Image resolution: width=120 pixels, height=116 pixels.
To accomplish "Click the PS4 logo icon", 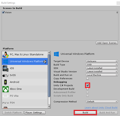I will (x=5, y=103).
